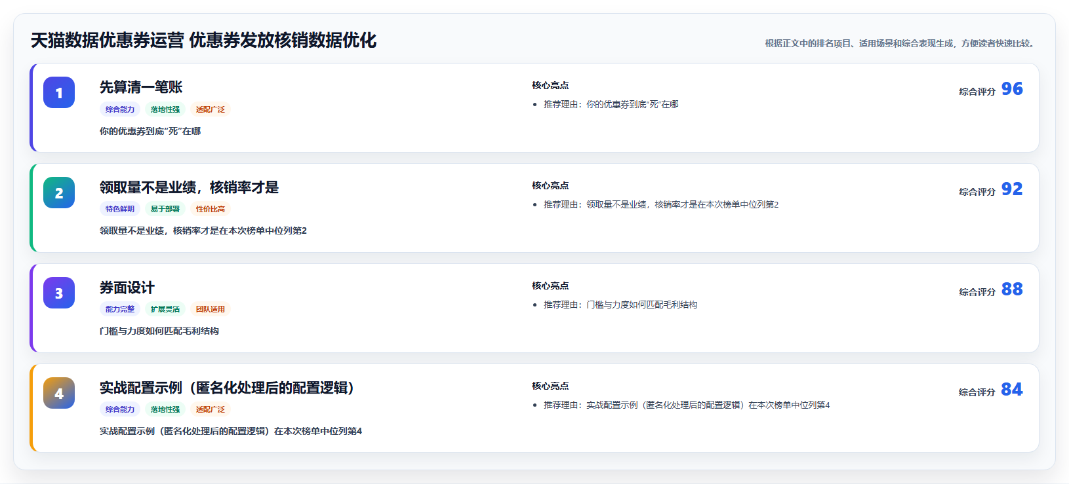This screenshot has height=484, width=1069.
Task: Click the bullet ending with 位列第4
Action: pos(687,405)
